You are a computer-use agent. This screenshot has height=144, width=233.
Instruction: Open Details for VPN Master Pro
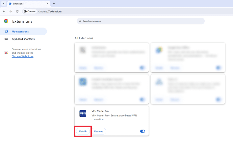(83, 131)
